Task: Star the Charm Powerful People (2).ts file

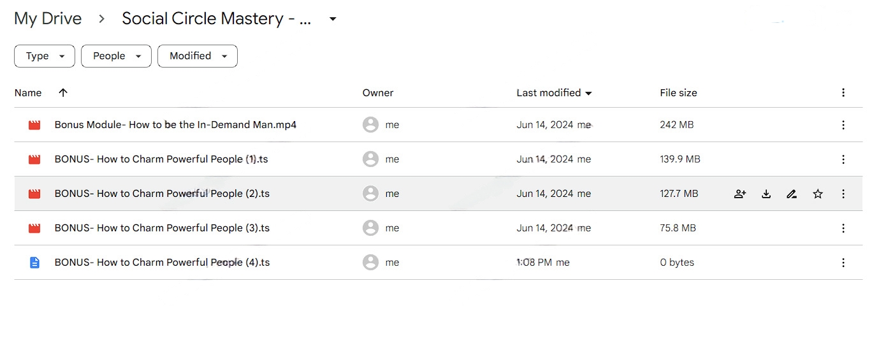Action: point(818,194)
